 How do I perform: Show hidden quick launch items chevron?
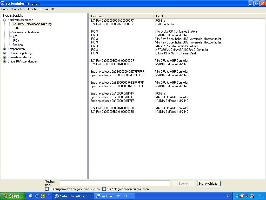[49, 195]
